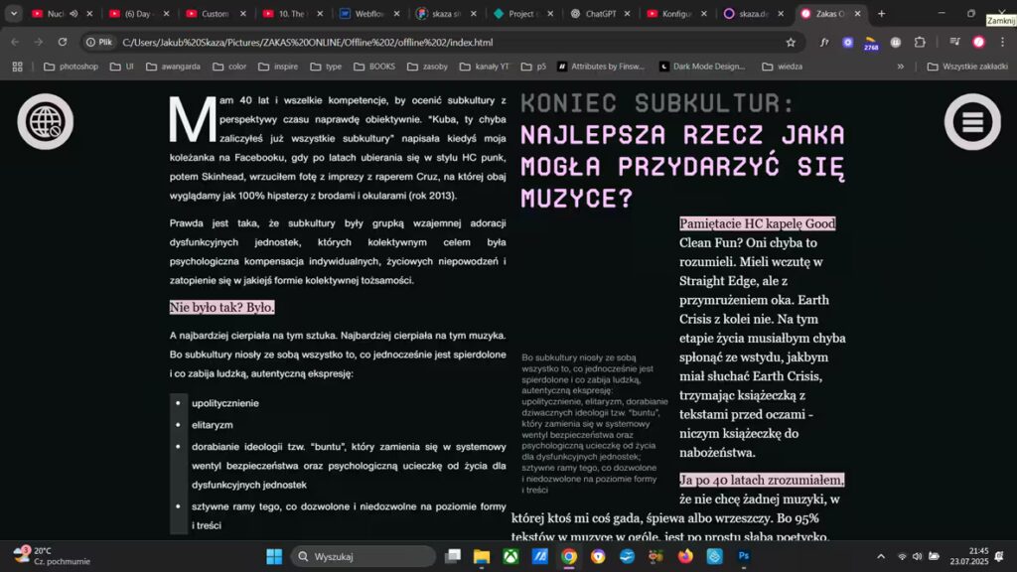Toggle Task View on the taskbar

tap(453, 557)
